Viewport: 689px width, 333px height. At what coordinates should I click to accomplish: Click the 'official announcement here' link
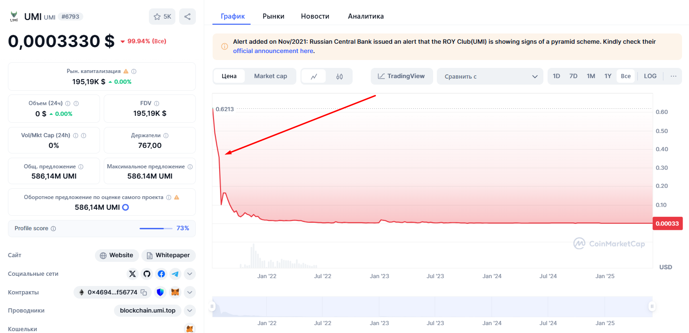point(273,51)
